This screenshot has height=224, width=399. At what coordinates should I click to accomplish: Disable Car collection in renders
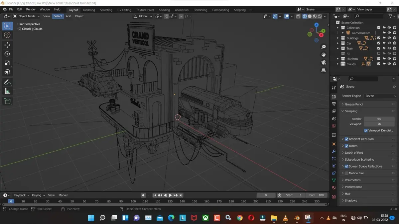click(x=394, y=43)
